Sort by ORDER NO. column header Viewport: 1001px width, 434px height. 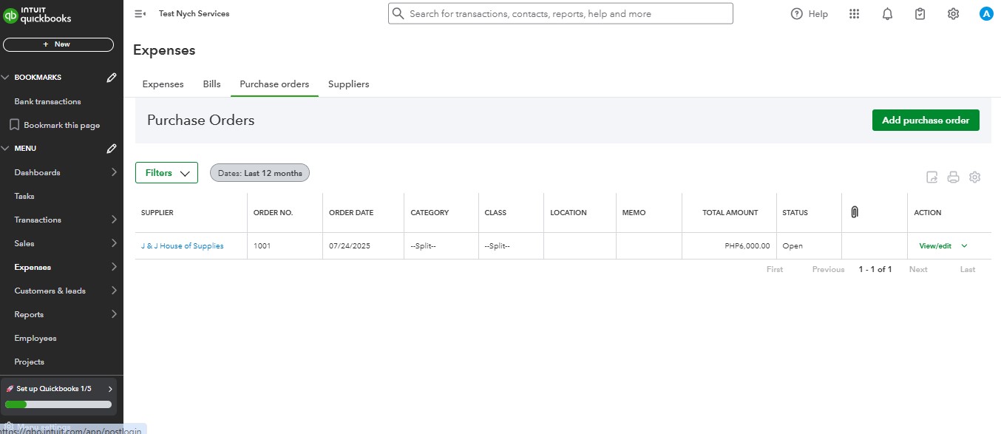tap(274, 212)
